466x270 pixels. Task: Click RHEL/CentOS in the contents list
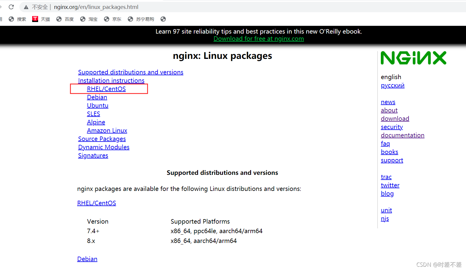(x=106, y=89)
